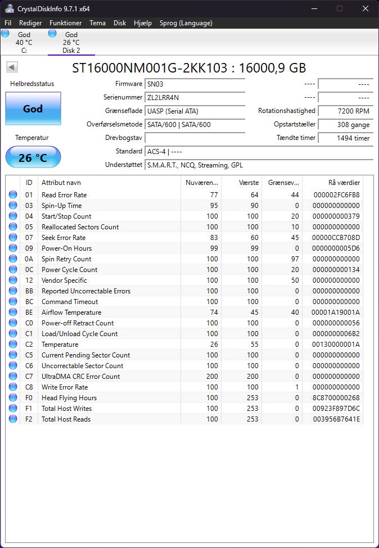Click the status orb for UltraDMA CRC Error Count

(13, 377)
